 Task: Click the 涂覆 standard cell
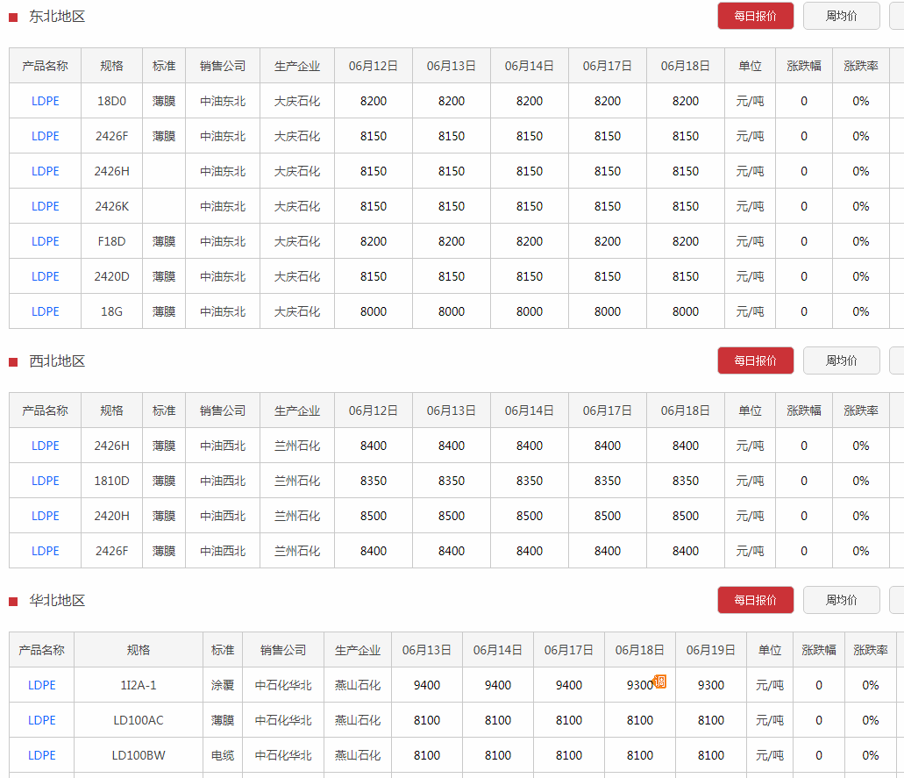tap(223, 685)
